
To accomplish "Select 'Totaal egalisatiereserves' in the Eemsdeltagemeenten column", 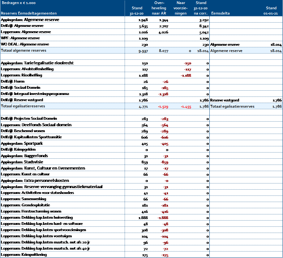I will 23,106.
